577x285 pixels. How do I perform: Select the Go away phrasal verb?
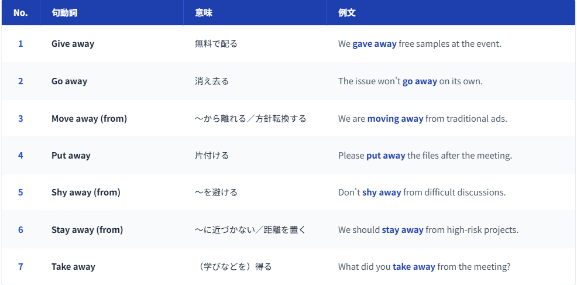69,81
